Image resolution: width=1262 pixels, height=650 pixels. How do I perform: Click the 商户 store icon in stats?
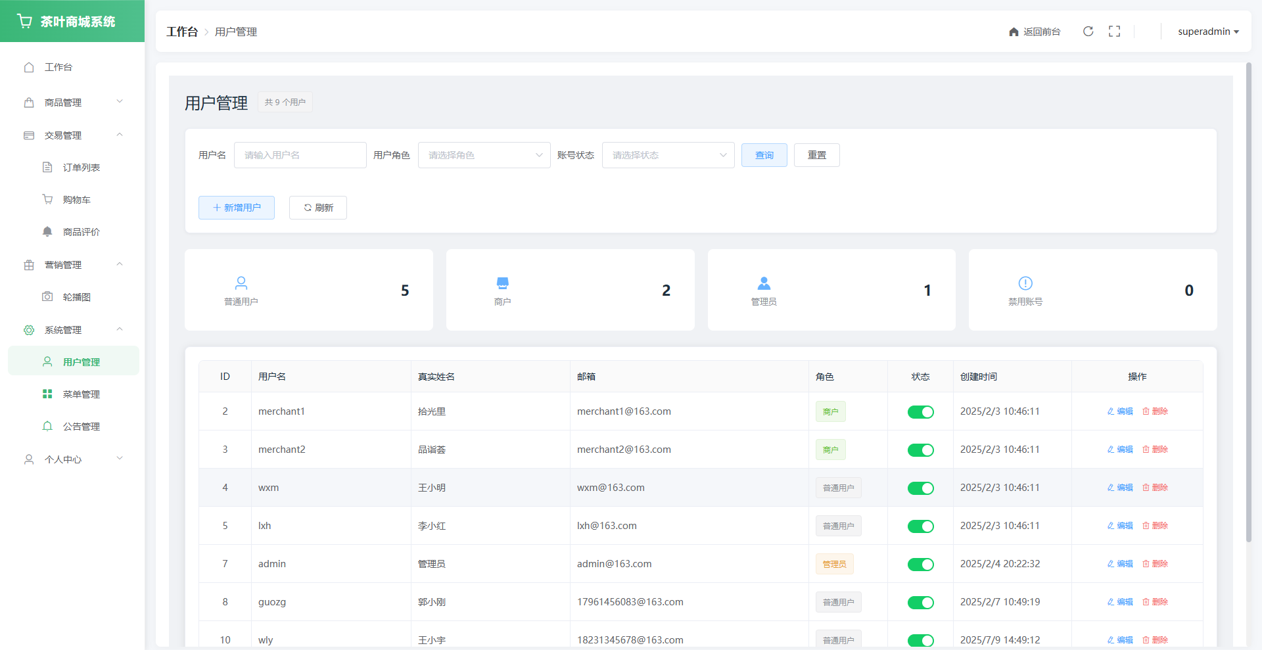[502, 283]
